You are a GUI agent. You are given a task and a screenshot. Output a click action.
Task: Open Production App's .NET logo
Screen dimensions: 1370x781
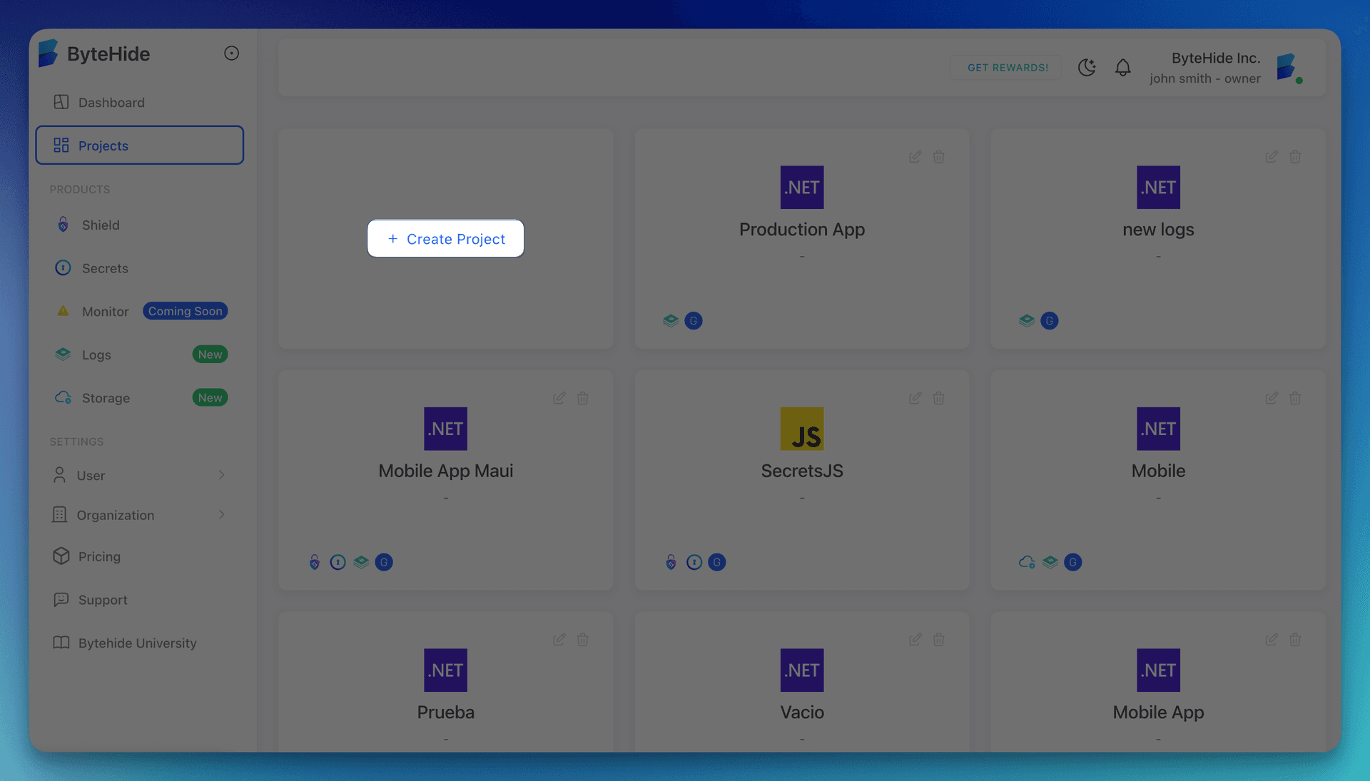pyautogui.click(x=801, y=187)
